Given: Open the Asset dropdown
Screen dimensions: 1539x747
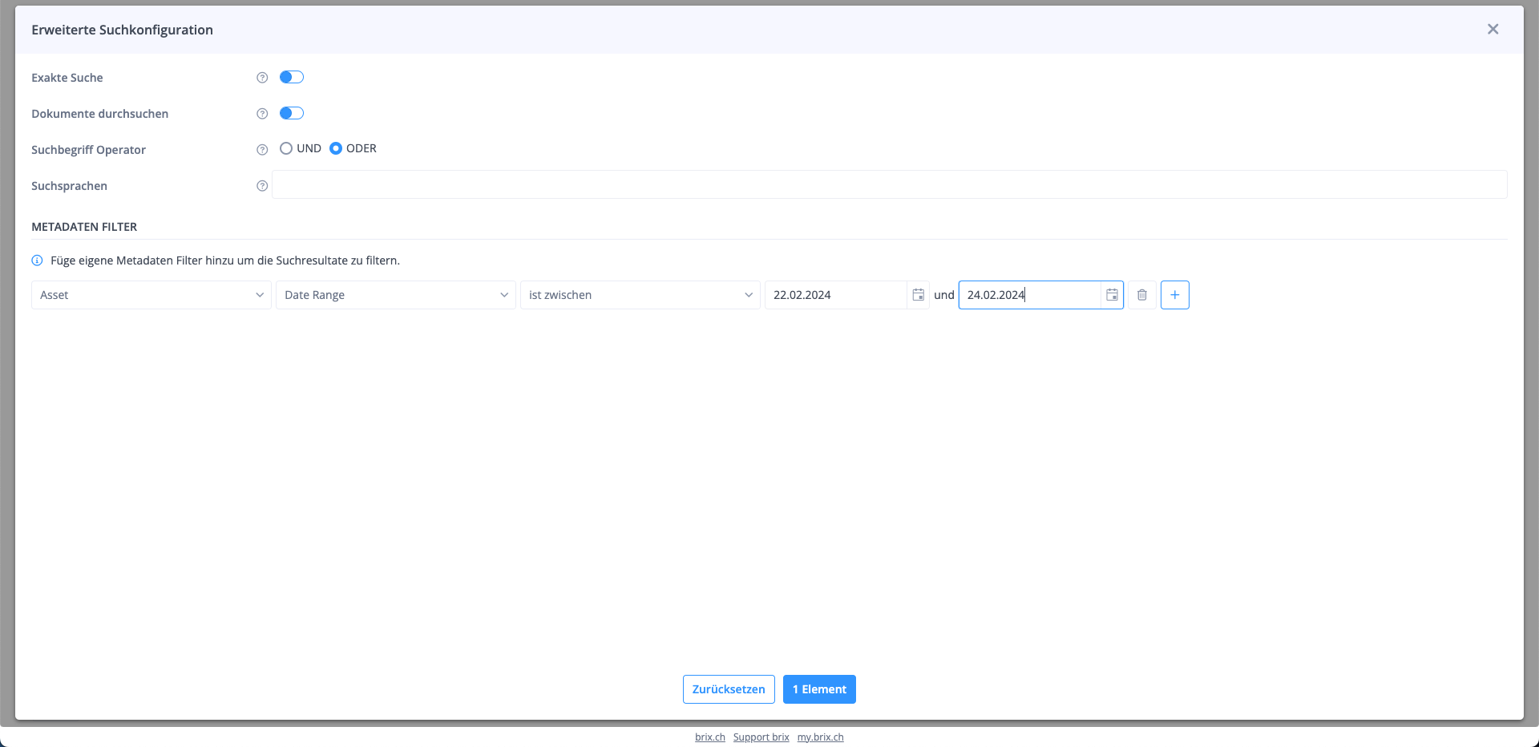Looking at the screenshot, I should 151,295.
